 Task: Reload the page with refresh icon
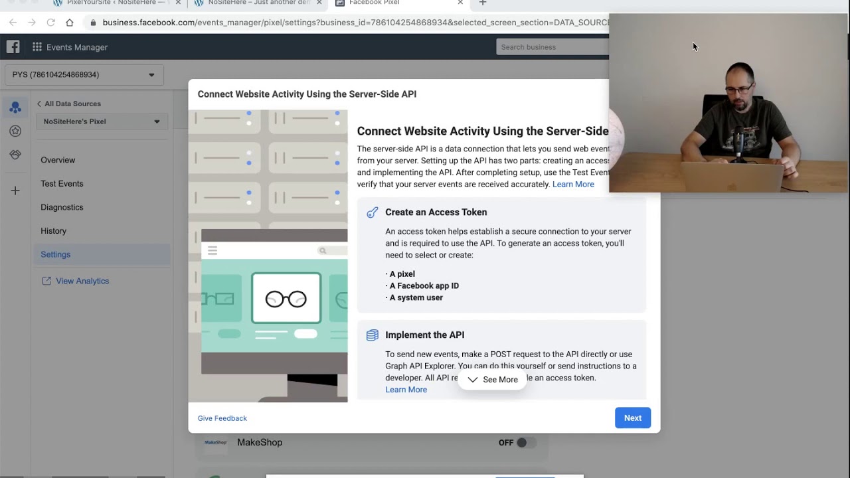[x=50, y=23]
